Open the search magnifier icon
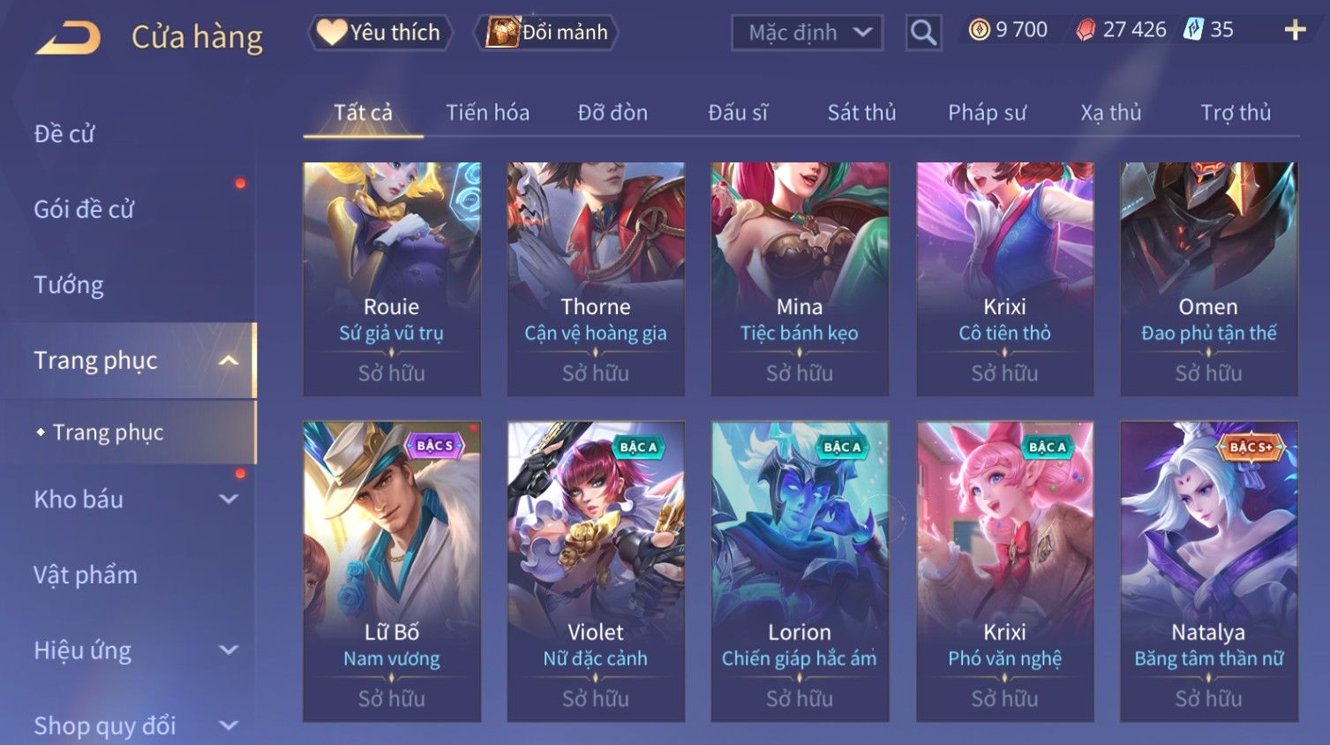 [x=923, y=33]
